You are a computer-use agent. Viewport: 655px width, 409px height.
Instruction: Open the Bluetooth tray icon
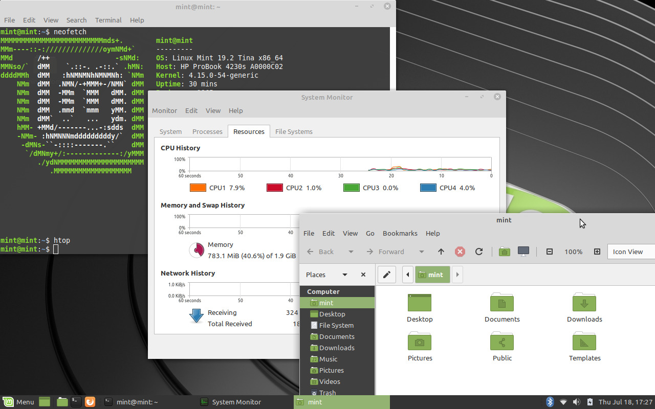[550, 402]
